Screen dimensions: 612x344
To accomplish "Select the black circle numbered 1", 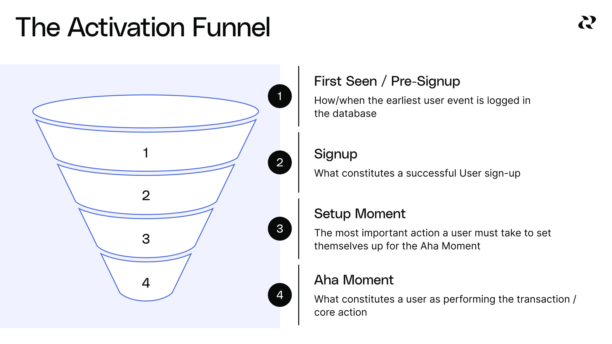I will click(x=280, y=96).
